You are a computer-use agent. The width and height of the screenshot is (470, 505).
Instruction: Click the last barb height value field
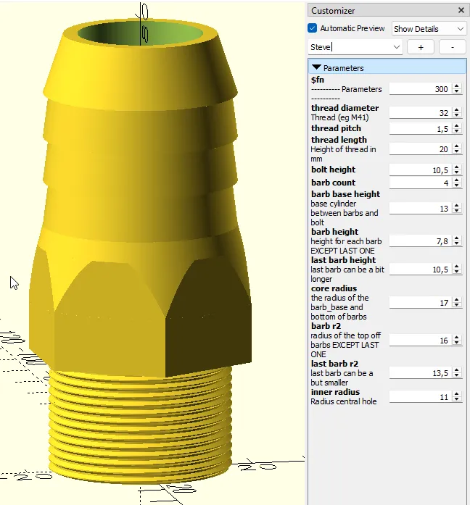coord(420,269)
